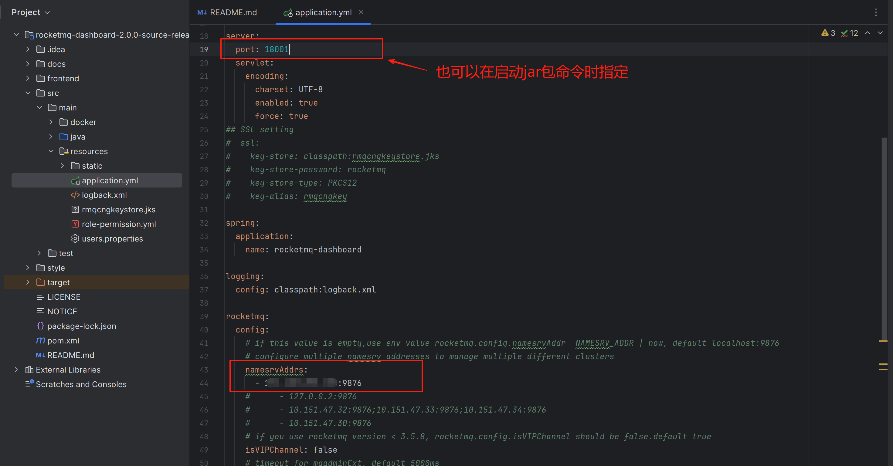Open role-permission.yml file

click(x=119, y=224)
